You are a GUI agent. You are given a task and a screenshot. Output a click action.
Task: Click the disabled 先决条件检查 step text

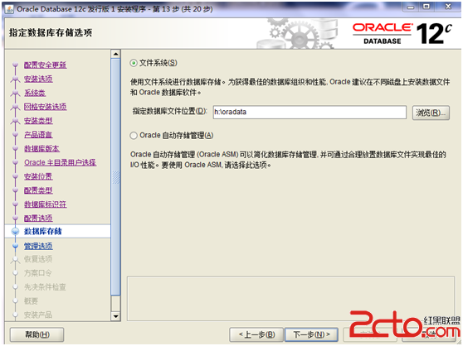point(45,286)
